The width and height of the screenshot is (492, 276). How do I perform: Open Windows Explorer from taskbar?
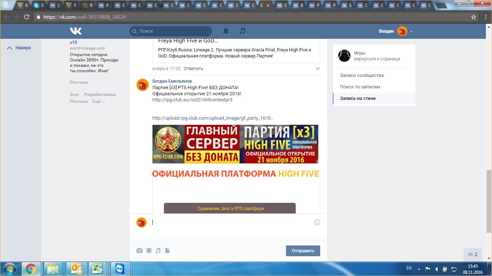53,269
